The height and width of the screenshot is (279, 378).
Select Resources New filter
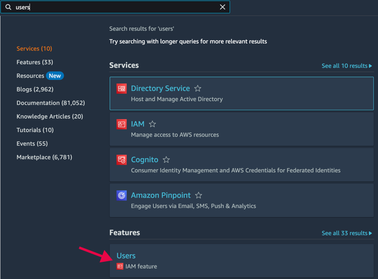(x=40, y=76)
